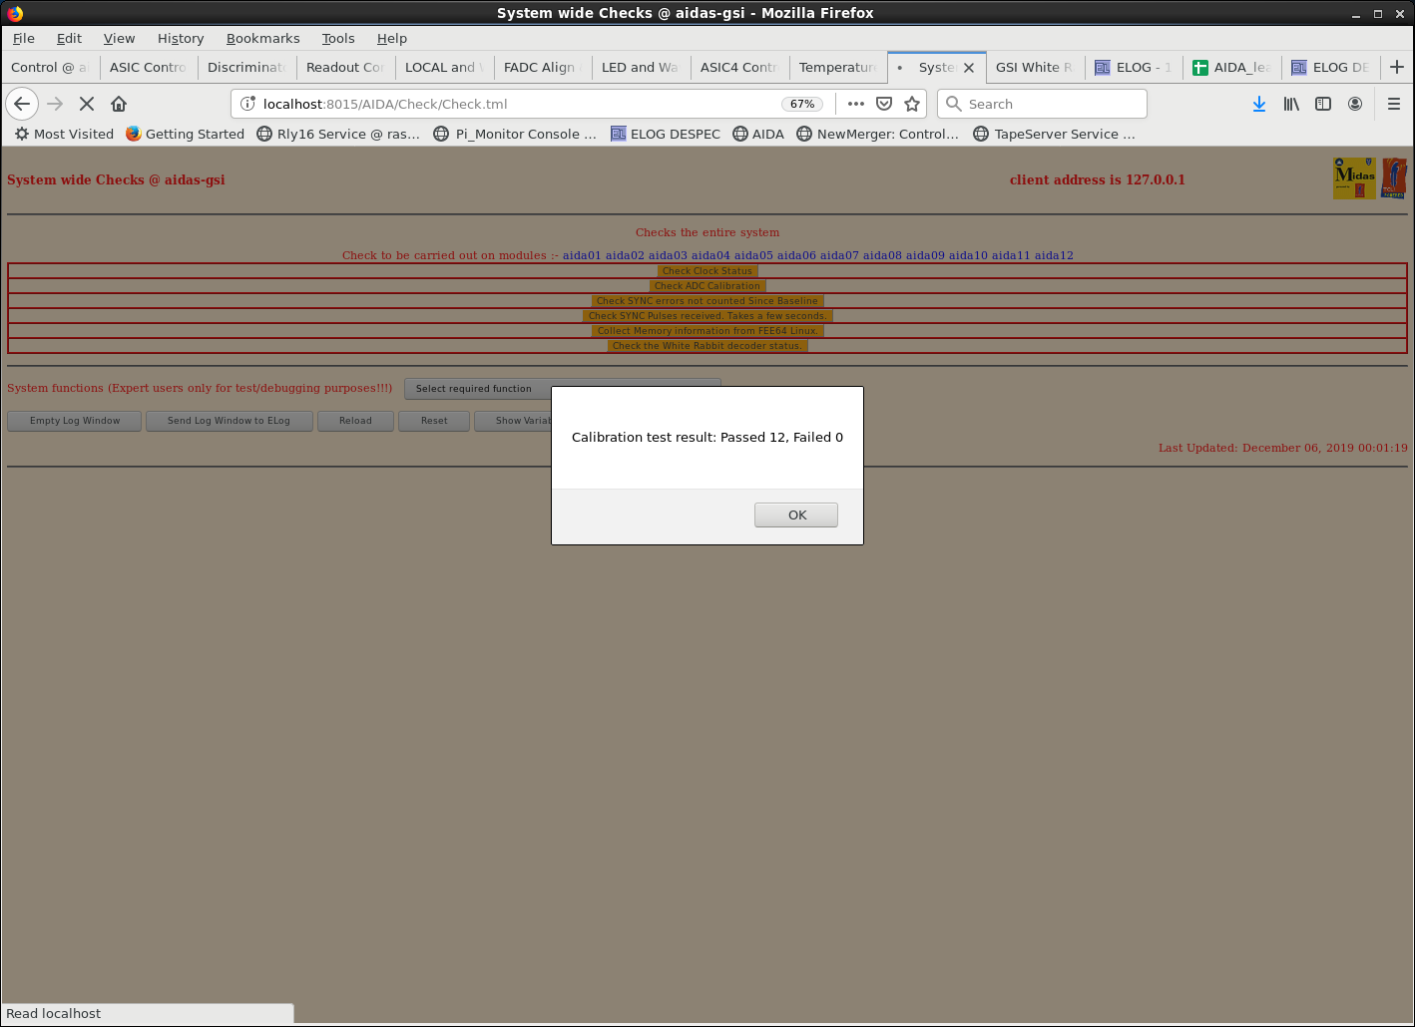Open page actions three-dot menu

[855, 104]
